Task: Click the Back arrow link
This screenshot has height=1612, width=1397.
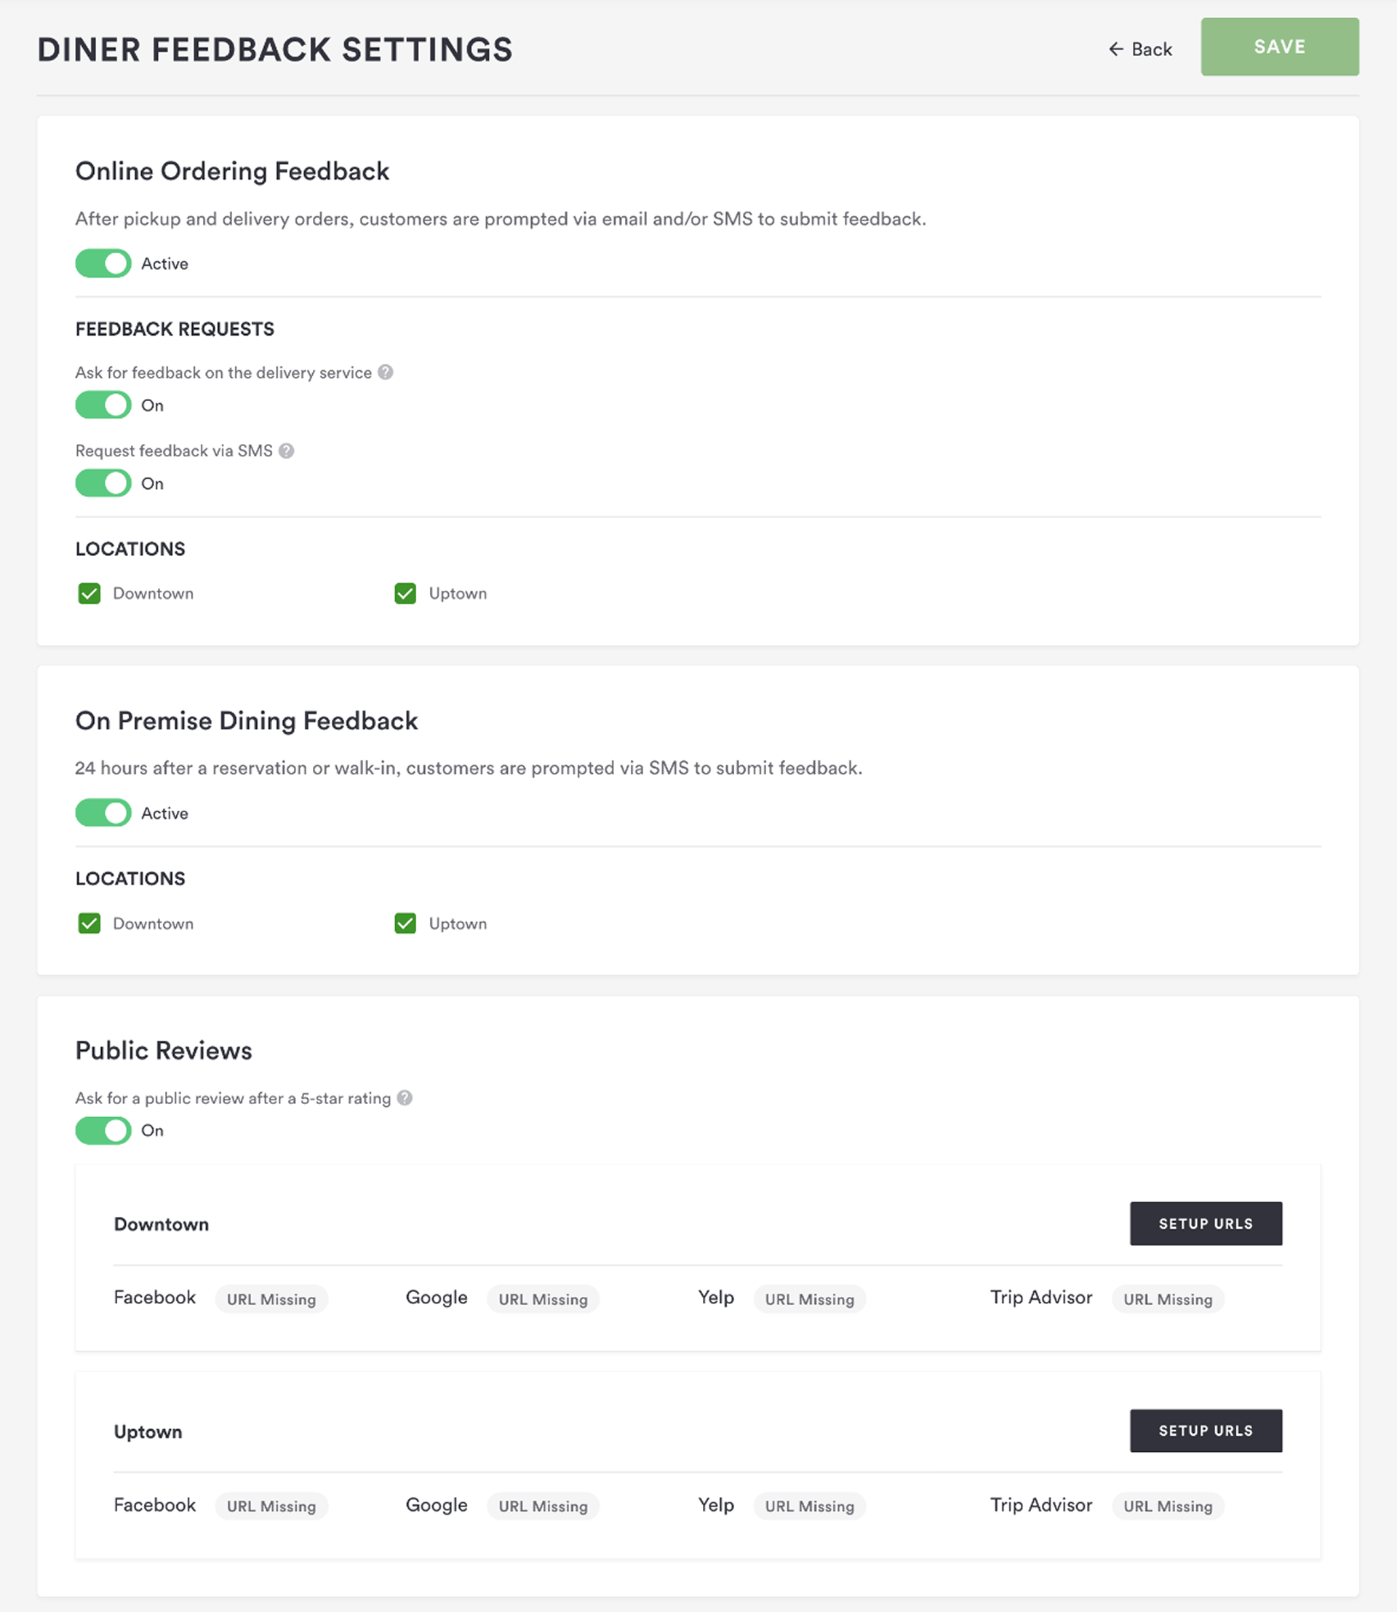Action: pyautogui.click(x=1139, y=49)
